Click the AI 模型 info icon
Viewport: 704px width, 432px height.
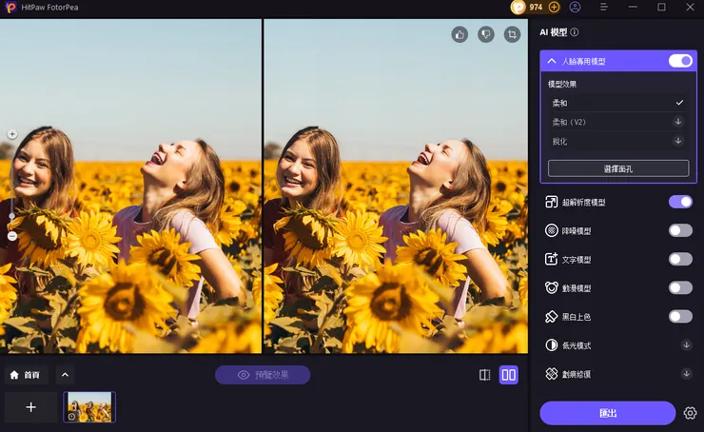coord(575,32)
